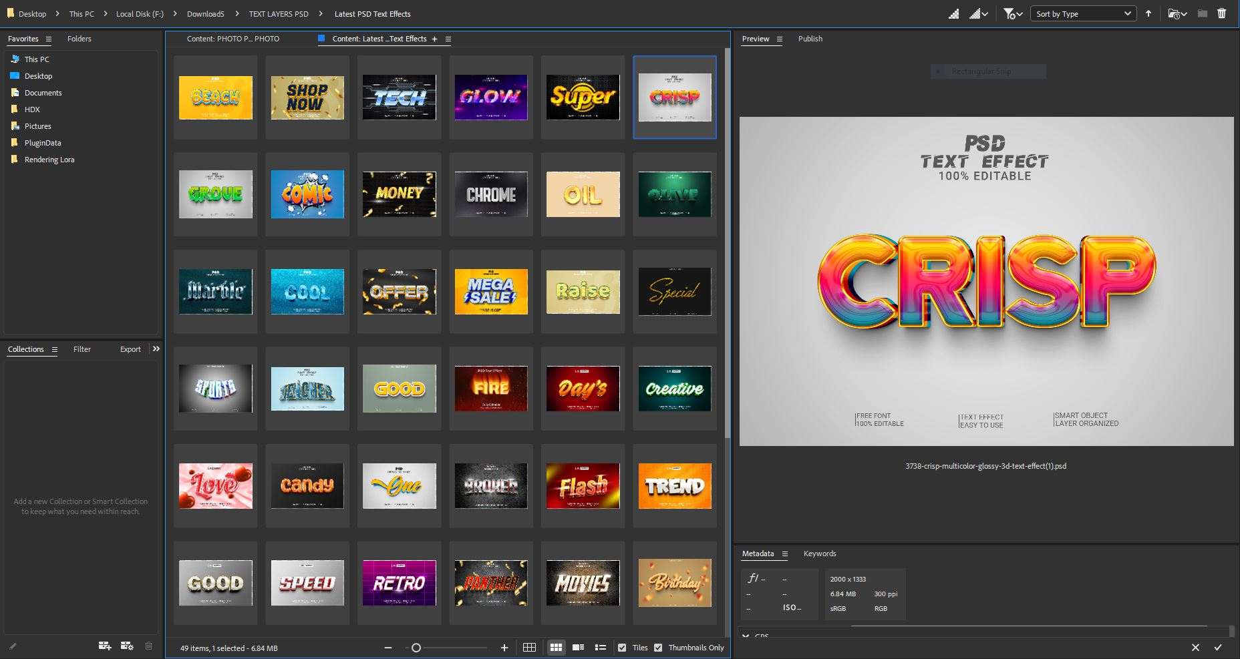Toggle the Tiles checkbox
This screenshot has height=659, width=1240.
click(622, 648)
